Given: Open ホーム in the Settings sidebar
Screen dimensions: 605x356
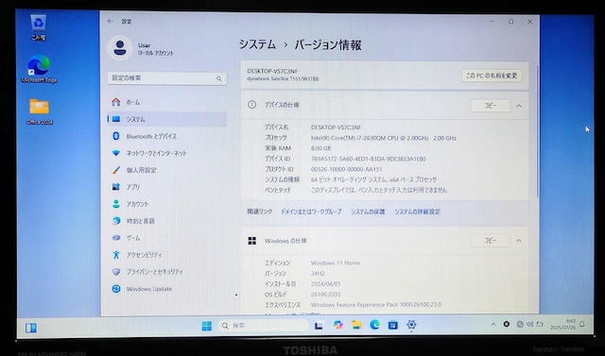Looking at the screenshot, I should [166, 102].
